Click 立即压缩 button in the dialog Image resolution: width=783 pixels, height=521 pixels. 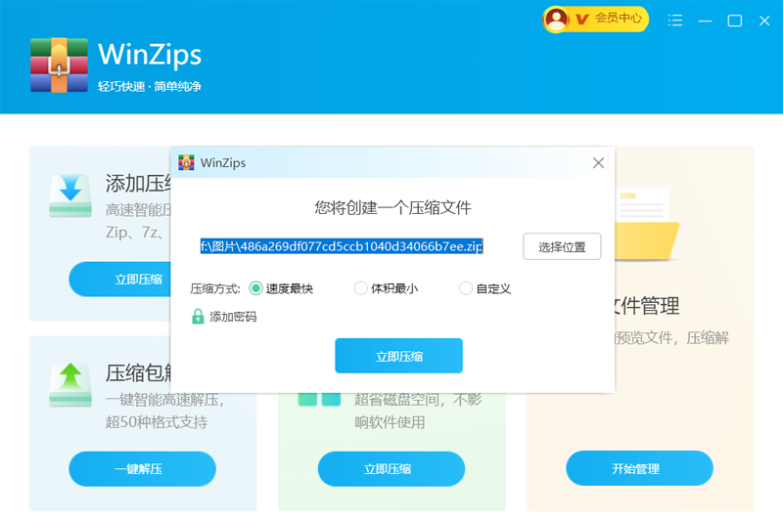398,356
